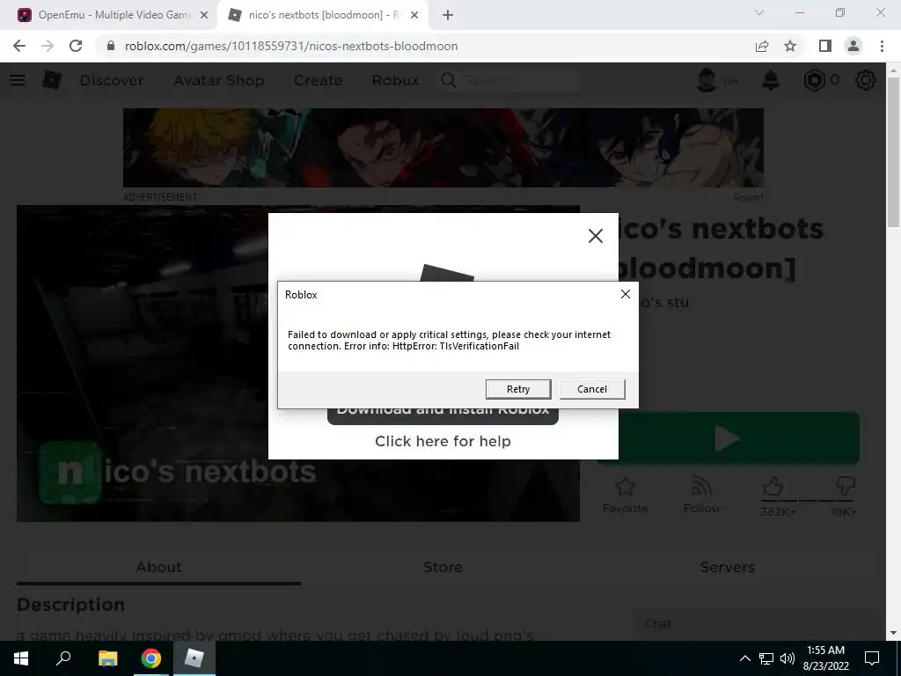Share this page with the share icon
The image size is (901, 676).
[762, 46]
